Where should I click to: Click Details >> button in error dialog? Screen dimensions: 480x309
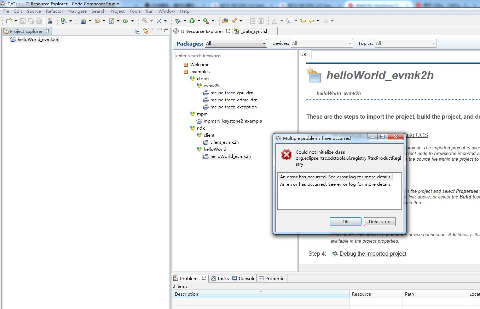(380, 221)
